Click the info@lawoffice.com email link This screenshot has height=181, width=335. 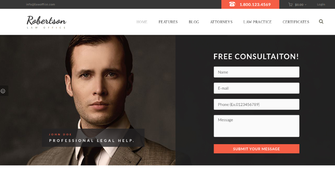[40, 4]
